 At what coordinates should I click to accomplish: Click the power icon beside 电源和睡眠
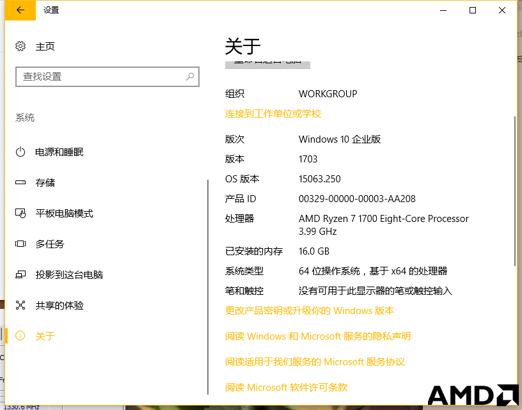coord(20,152)
